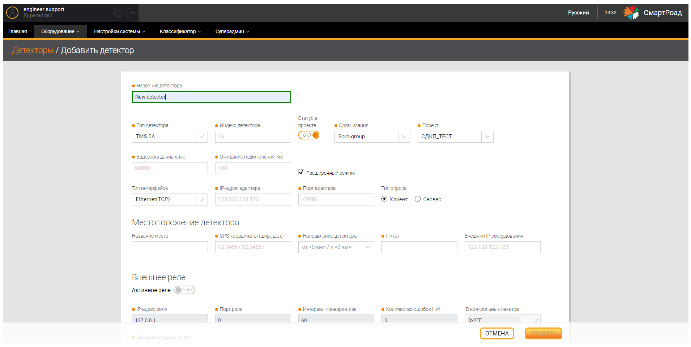Click the IP-адрес адаптера field
Viewport: 691px width, 347px height.
click(x=253, y=199)
